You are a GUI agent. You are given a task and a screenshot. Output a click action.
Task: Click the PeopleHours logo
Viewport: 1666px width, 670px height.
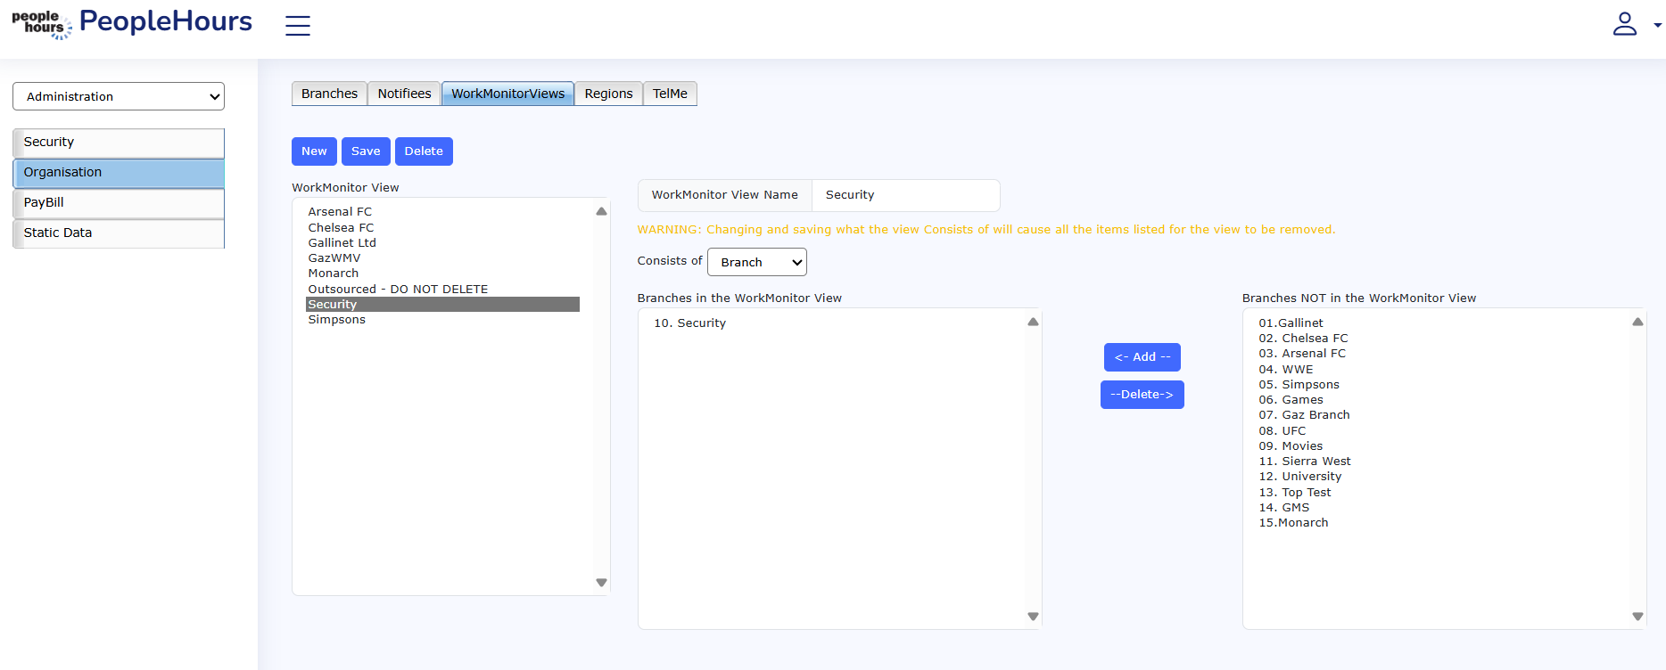click(132, 23)
